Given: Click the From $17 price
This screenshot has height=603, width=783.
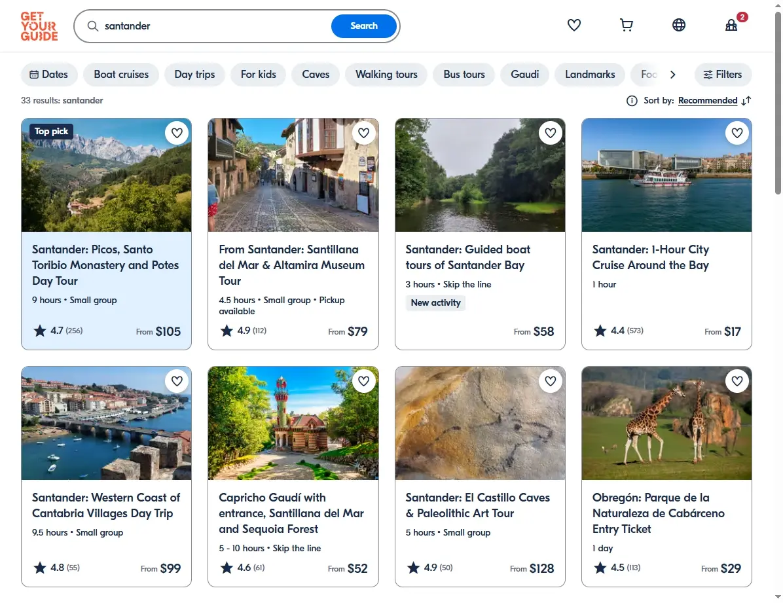Looking at the screenshot, I should (x=723, y=331).
